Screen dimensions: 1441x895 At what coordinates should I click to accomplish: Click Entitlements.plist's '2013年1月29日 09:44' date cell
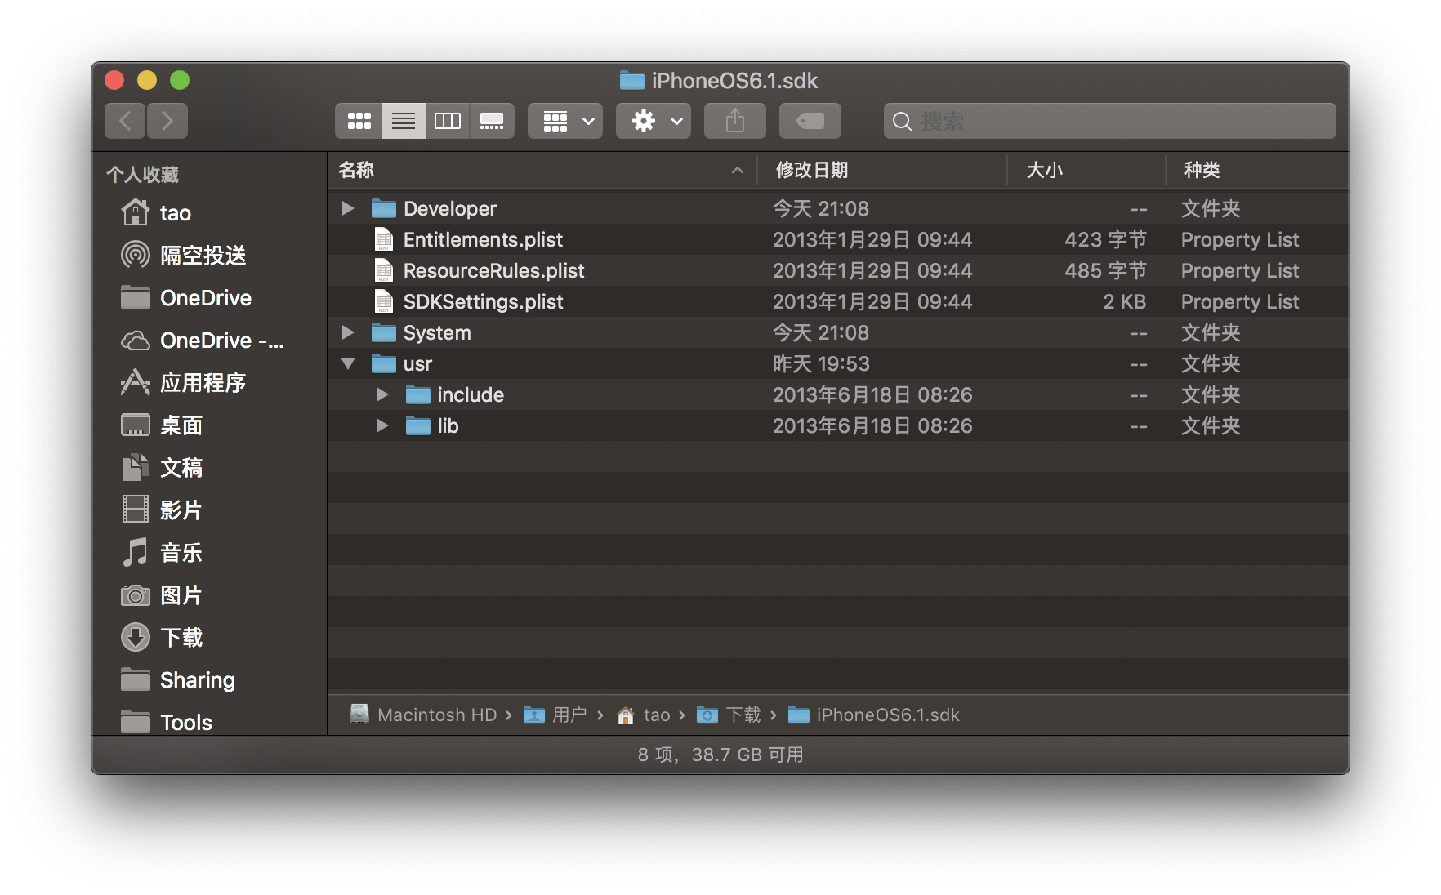[x=872, y=239]
